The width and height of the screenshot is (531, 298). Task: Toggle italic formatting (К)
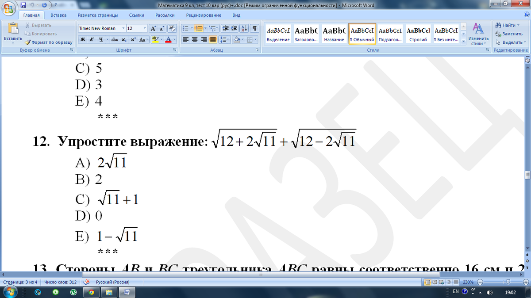click(92, 40)
